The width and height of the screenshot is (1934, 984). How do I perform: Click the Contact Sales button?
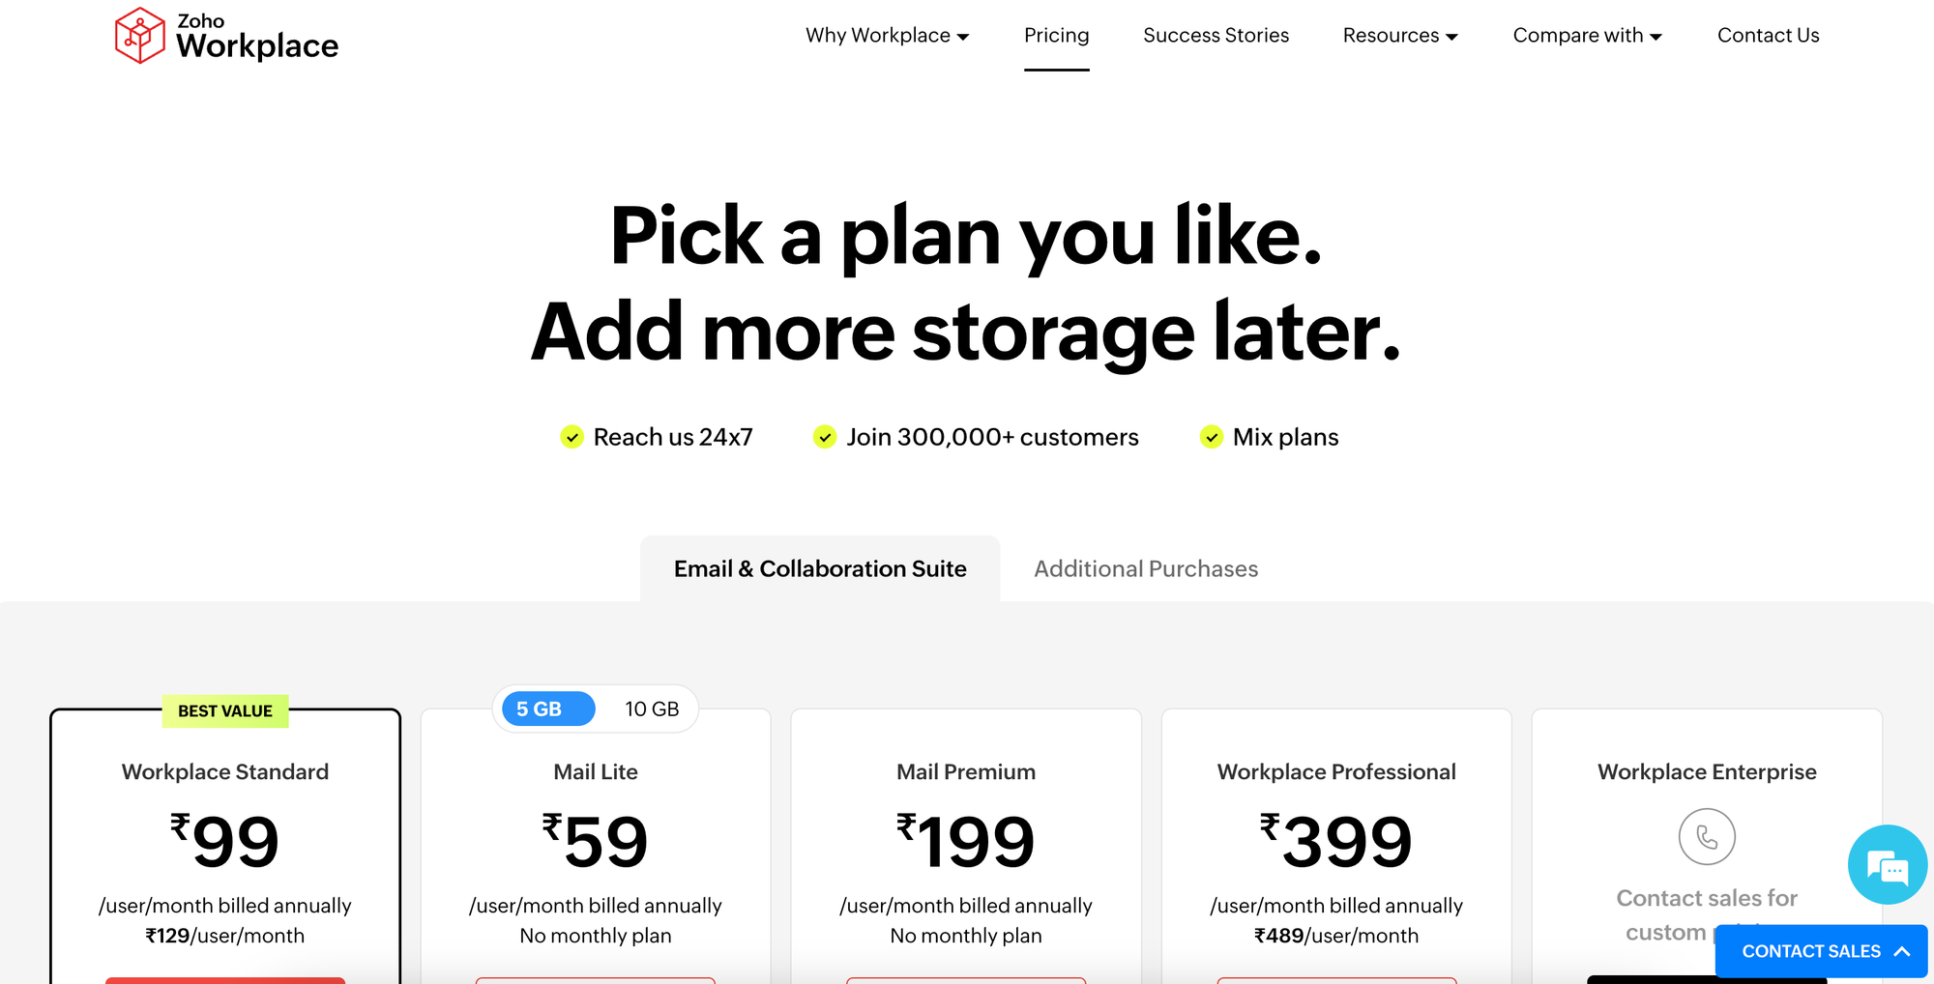click(x=1810, y=951)
